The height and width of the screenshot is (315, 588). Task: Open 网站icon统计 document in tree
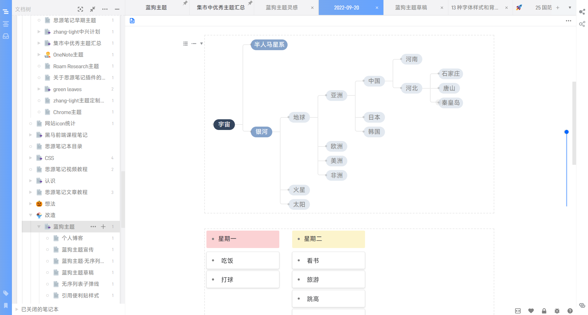(x=60, y=123)
